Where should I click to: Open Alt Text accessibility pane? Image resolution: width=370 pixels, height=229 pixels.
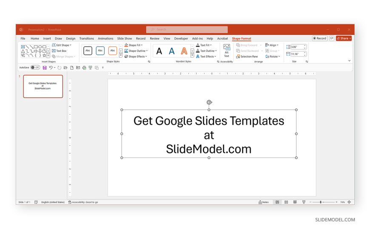click(227, 51)
